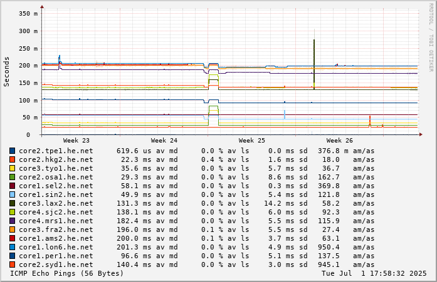Select the core4.sjc2.he.net host name

(56, 212)
